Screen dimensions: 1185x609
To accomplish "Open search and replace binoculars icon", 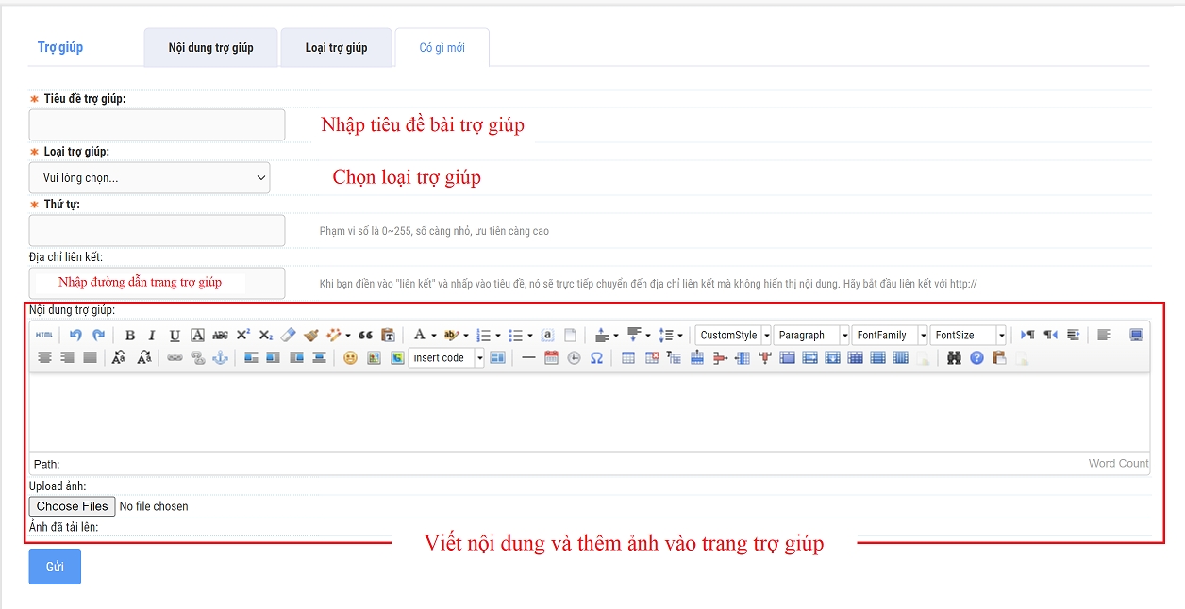I will pos(954,358).
